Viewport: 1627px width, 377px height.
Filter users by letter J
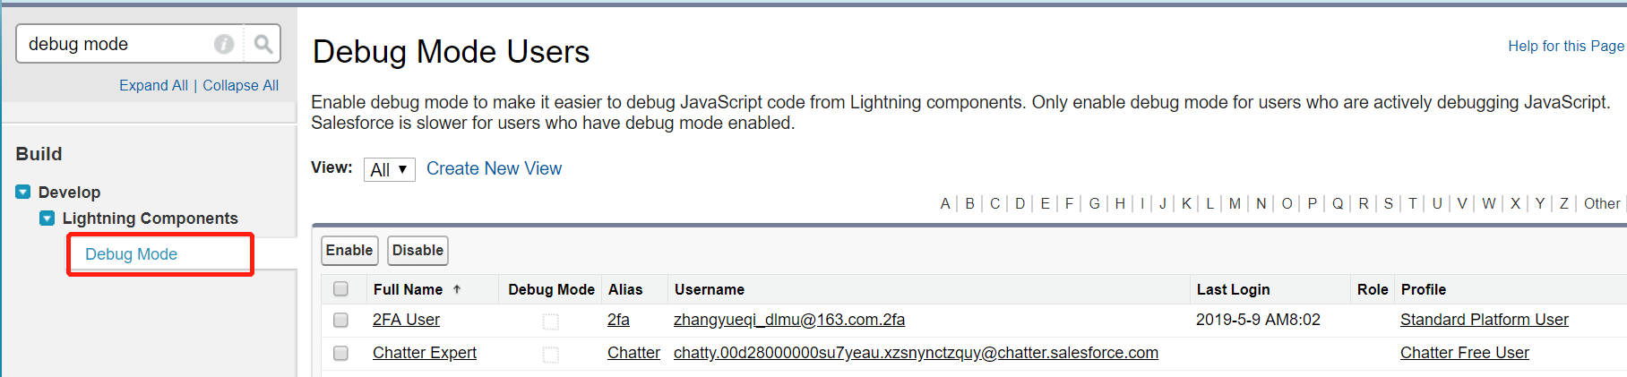[1163, 203]
